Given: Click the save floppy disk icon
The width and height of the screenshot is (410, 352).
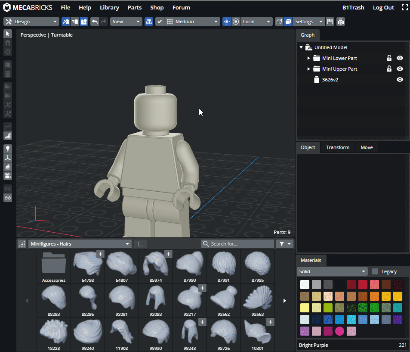Looking at the screenshot, I should point(330,22).
